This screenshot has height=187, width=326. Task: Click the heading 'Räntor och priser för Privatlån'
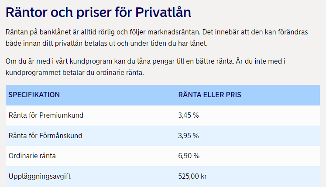pos(98,12)
